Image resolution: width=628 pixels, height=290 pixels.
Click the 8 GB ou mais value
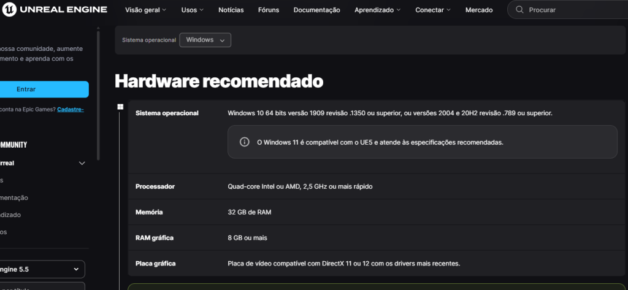pyautogui.click(x=248, y=238)
